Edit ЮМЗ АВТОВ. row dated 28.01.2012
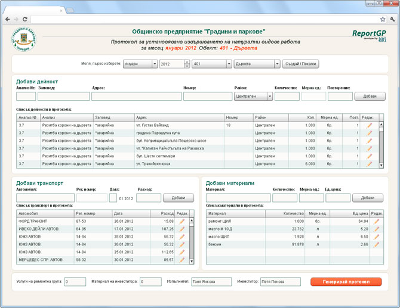 pyautogui.click(x=182, y=237)
